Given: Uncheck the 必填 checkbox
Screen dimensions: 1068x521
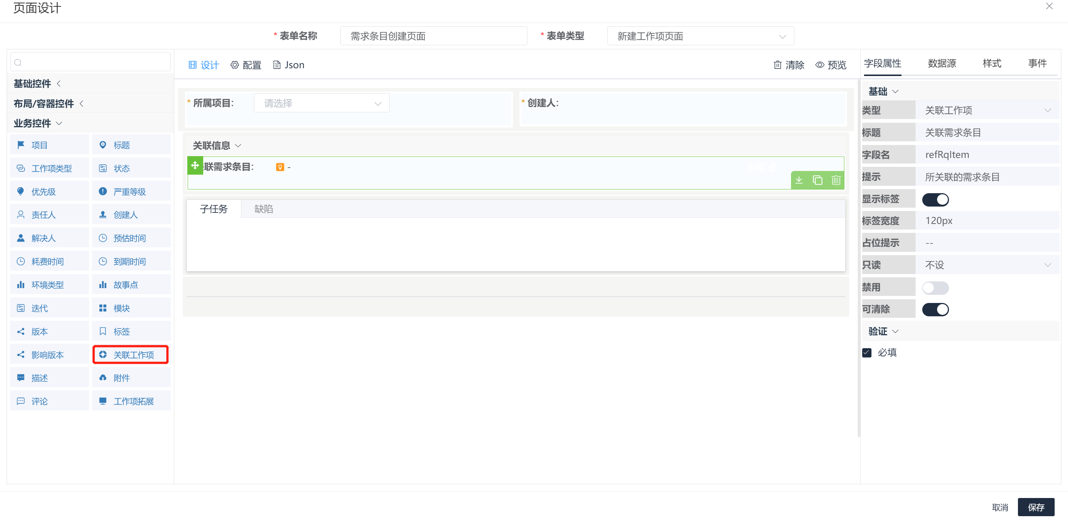Looking at the screenshot, I should [x=867, y=353].
